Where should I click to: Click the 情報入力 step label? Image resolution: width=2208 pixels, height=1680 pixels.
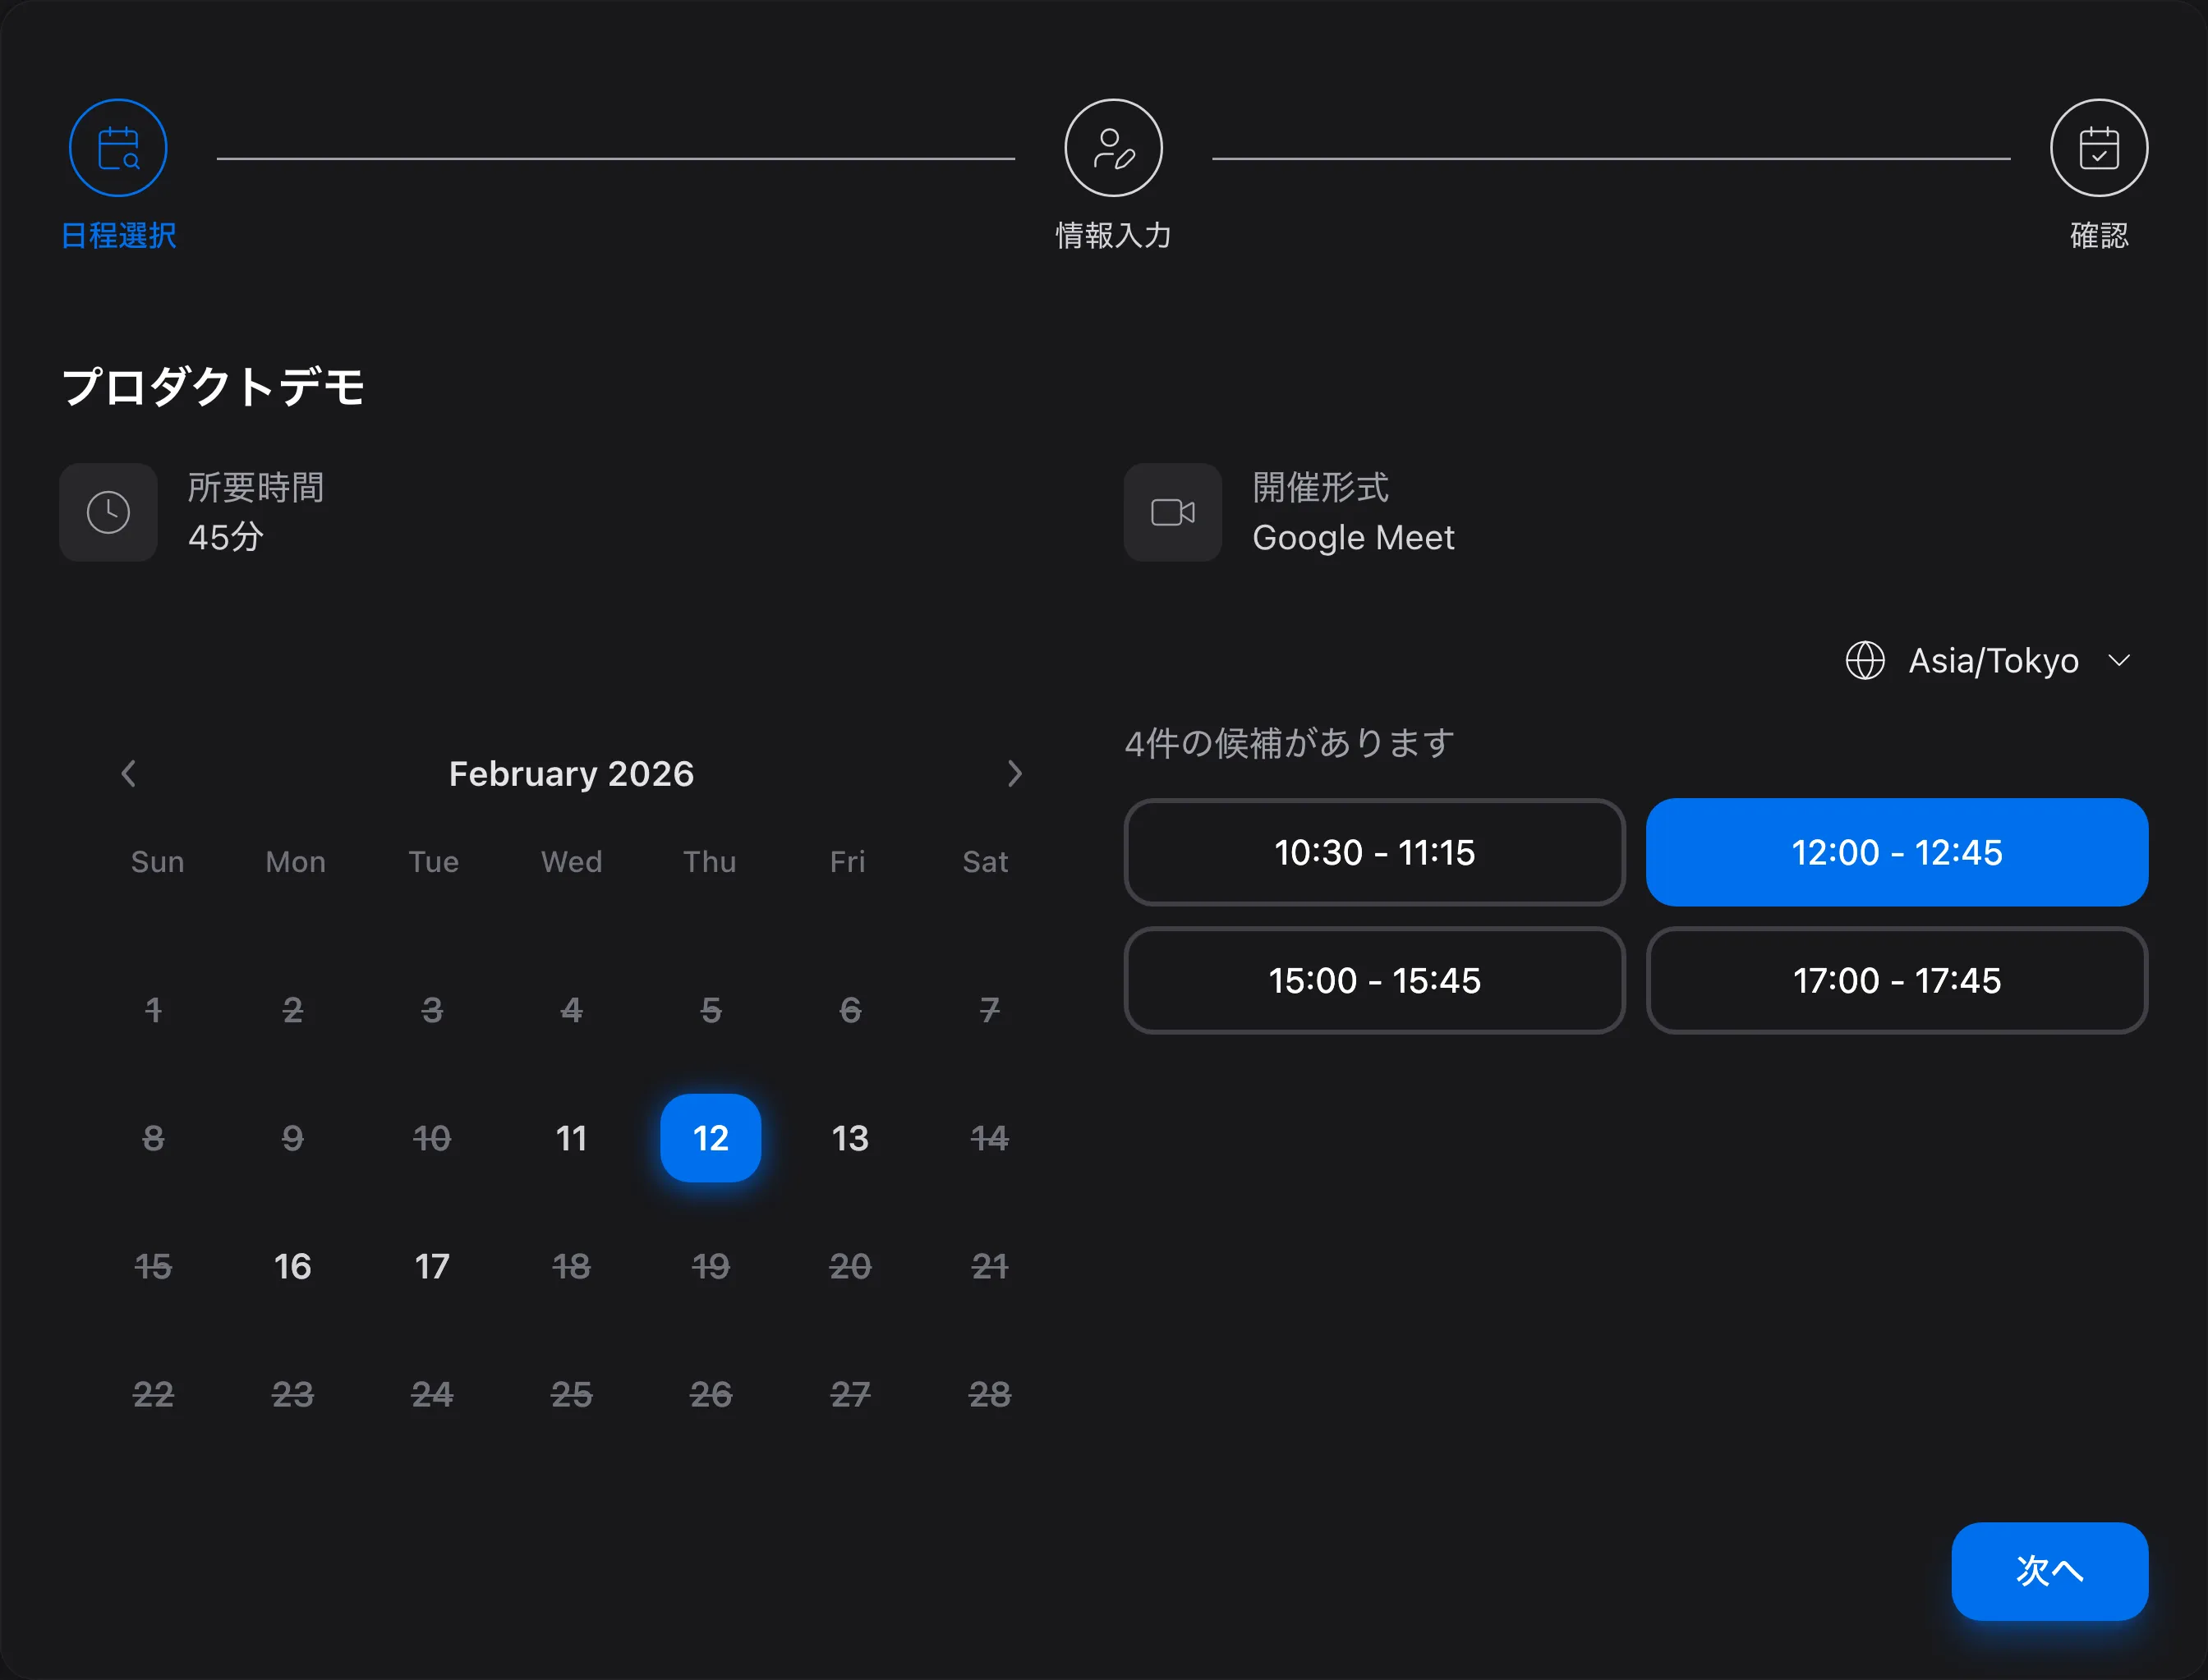1112,236
